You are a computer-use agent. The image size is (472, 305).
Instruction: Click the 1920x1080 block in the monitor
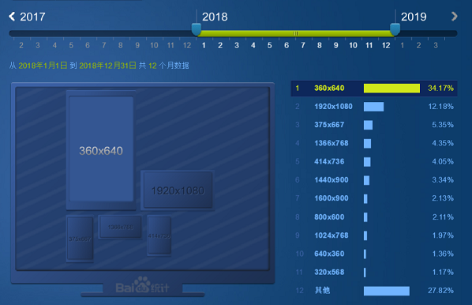click(178, 190)
